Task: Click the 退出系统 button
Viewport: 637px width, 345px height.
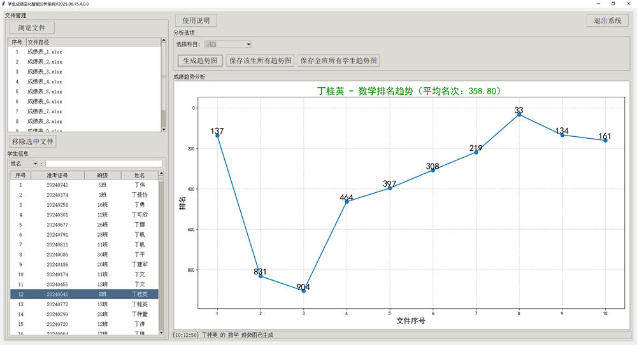Action: tap(607, 20)
